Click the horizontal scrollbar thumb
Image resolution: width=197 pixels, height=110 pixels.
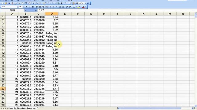pyautogui.click(x=151, y=108)
